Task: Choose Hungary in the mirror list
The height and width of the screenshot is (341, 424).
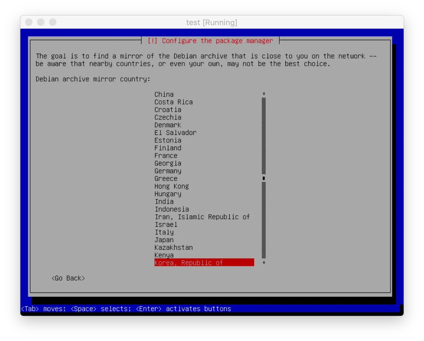Action: tap(168, 194)
